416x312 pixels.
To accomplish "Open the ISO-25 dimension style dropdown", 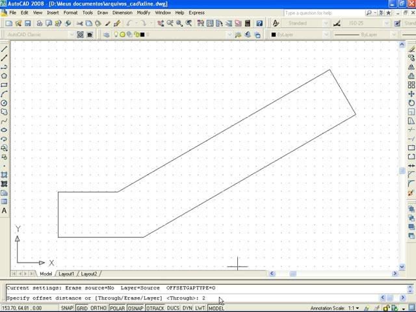I will click(387, 23).
